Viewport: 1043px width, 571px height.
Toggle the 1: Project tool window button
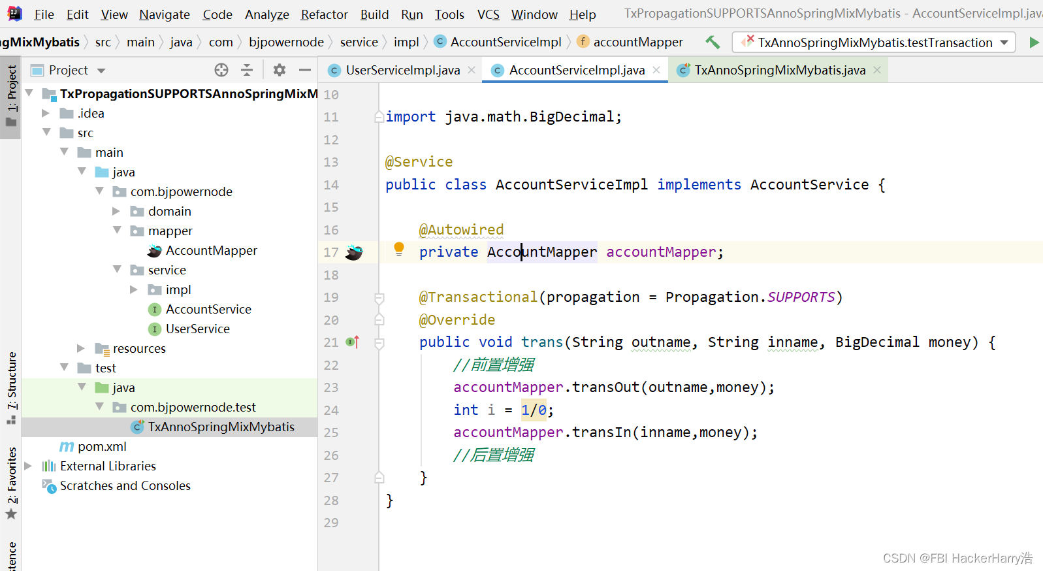coord(11,97)
